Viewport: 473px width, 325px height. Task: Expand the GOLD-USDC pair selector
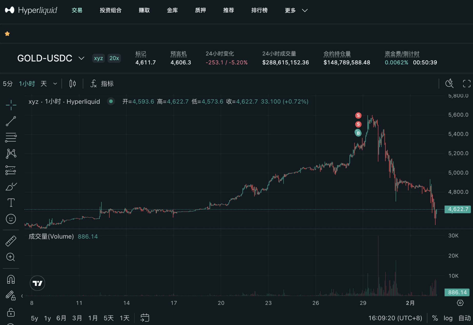coord(81,58)
